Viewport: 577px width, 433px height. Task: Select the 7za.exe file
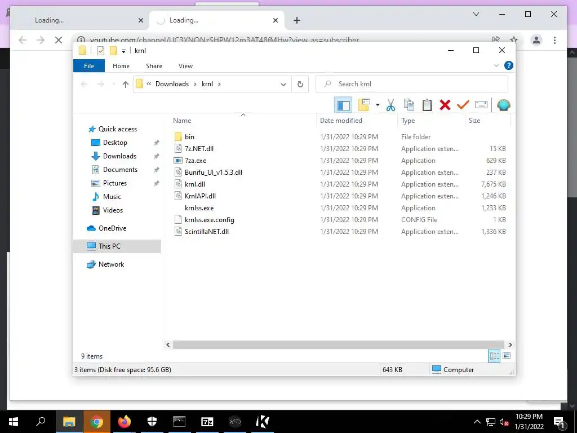coord(196,161)
